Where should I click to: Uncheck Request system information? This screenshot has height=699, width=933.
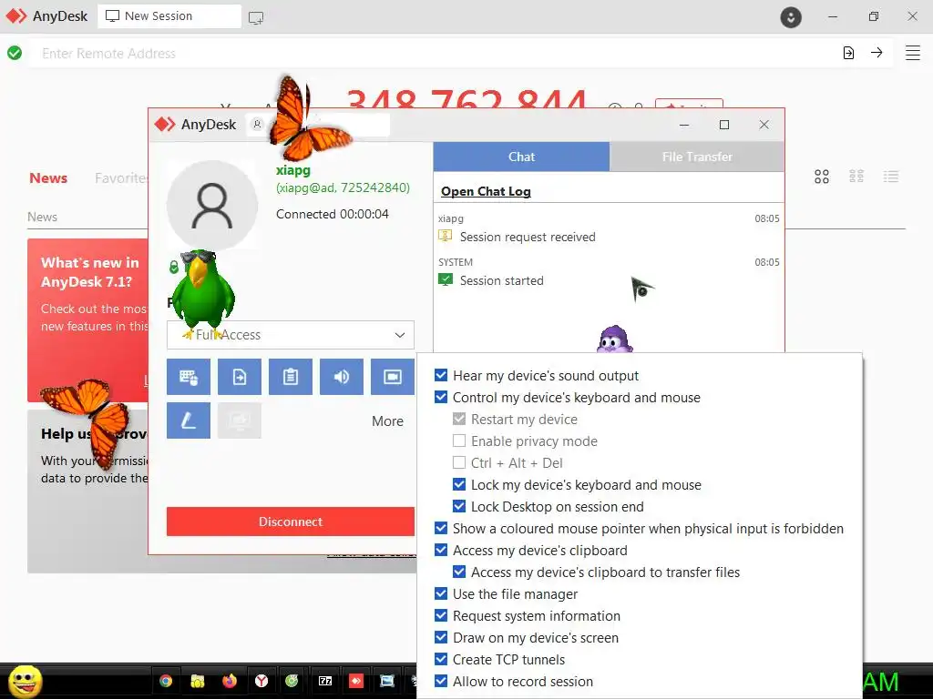coord(441,616)
